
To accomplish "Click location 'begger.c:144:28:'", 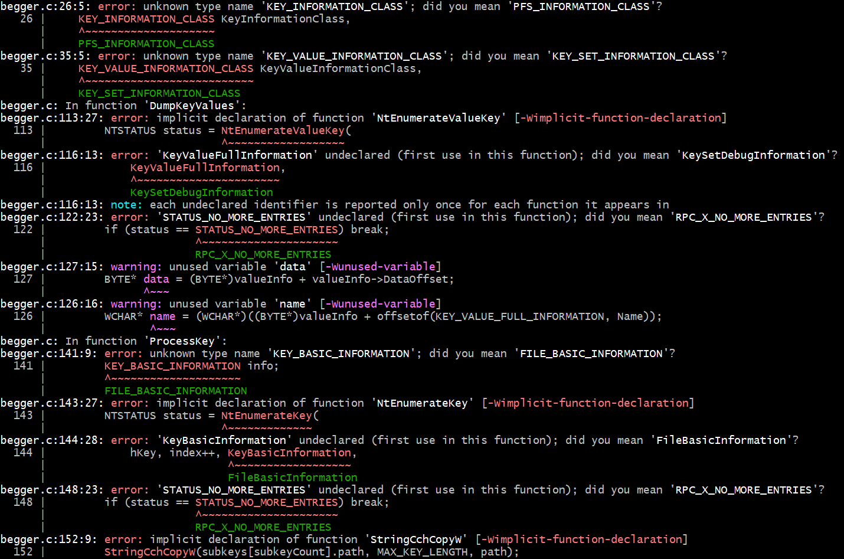I will pyautogui.click(x=53, y=440).
